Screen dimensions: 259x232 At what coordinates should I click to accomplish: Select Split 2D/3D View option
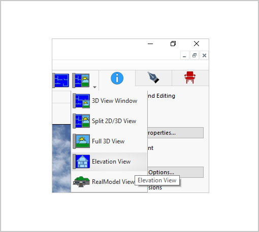coord(109,121)
